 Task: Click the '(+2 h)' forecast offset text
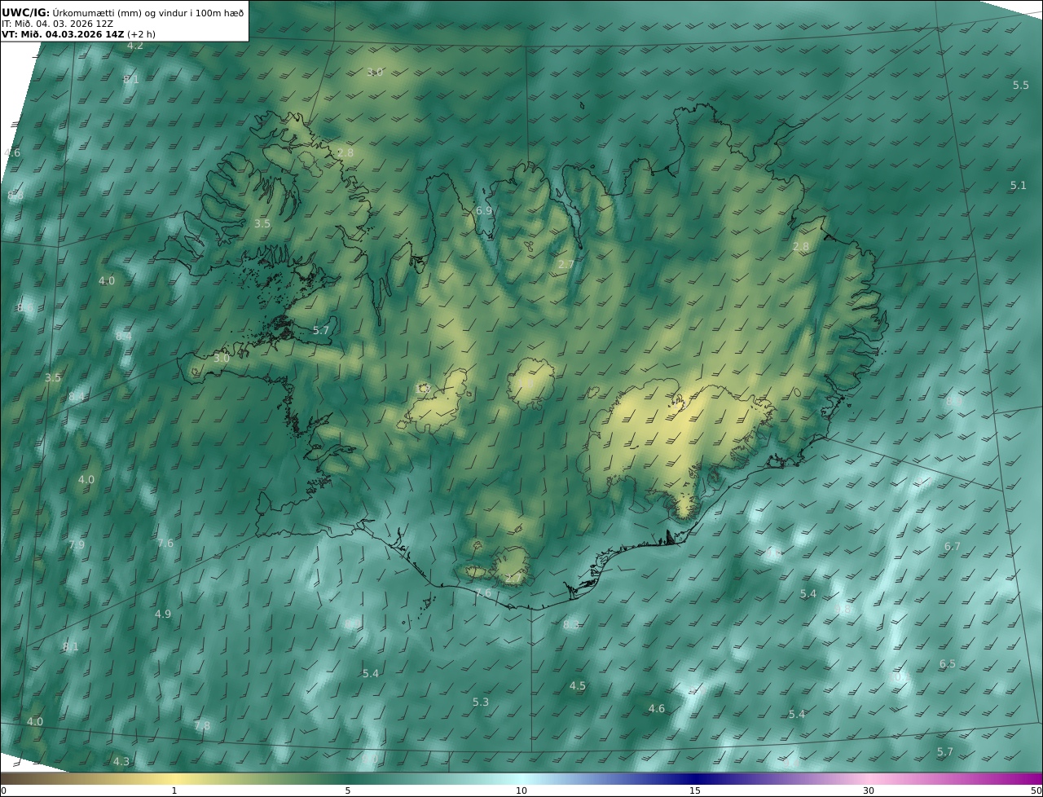pyautogui.click(x=141, y=34)
